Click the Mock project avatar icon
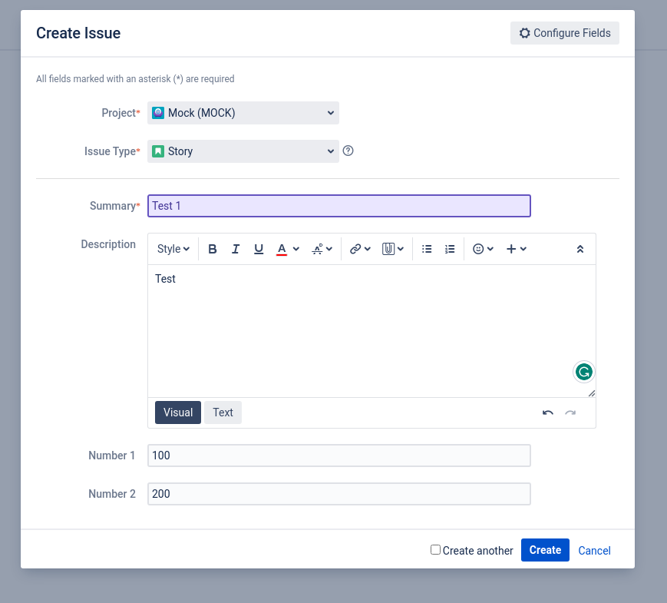The height and width of the screenshot is (603, 667). pyautogui.click(x=158, y=113)
